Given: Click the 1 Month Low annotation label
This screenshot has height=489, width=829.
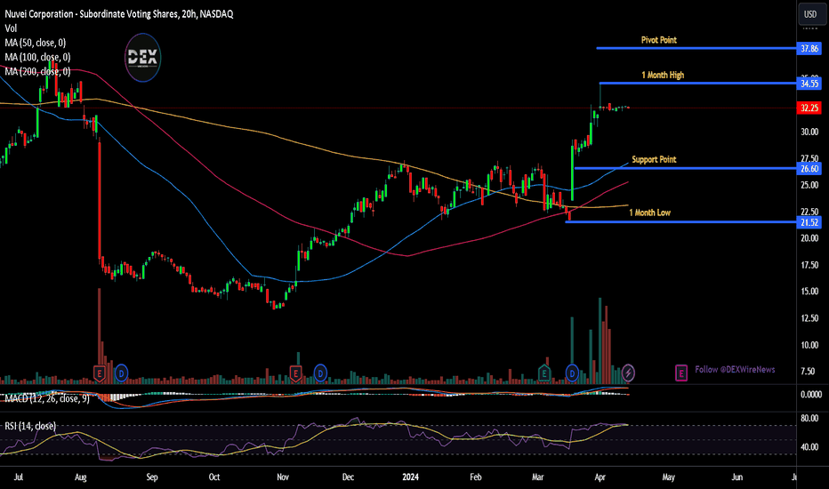Looking at the screenshot, I should point(650,213).
